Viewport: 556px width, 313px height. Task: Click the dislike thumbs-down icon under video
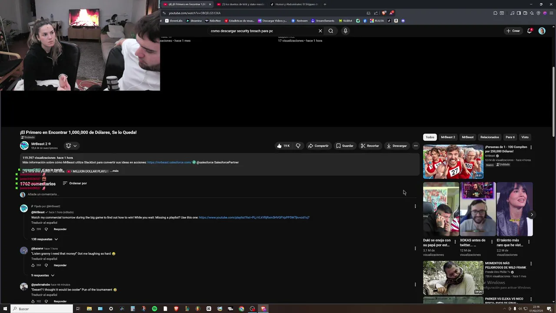tap(298, 146)
